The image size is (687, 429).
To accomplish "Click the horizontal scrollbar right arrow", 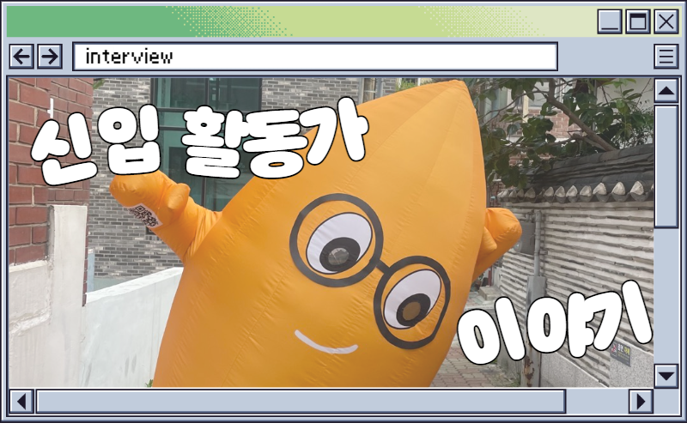I will [641, 401].
